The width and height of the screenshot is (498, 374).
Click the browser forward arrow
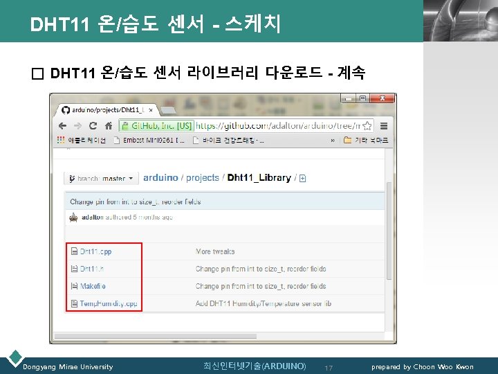tap(77, 126)
